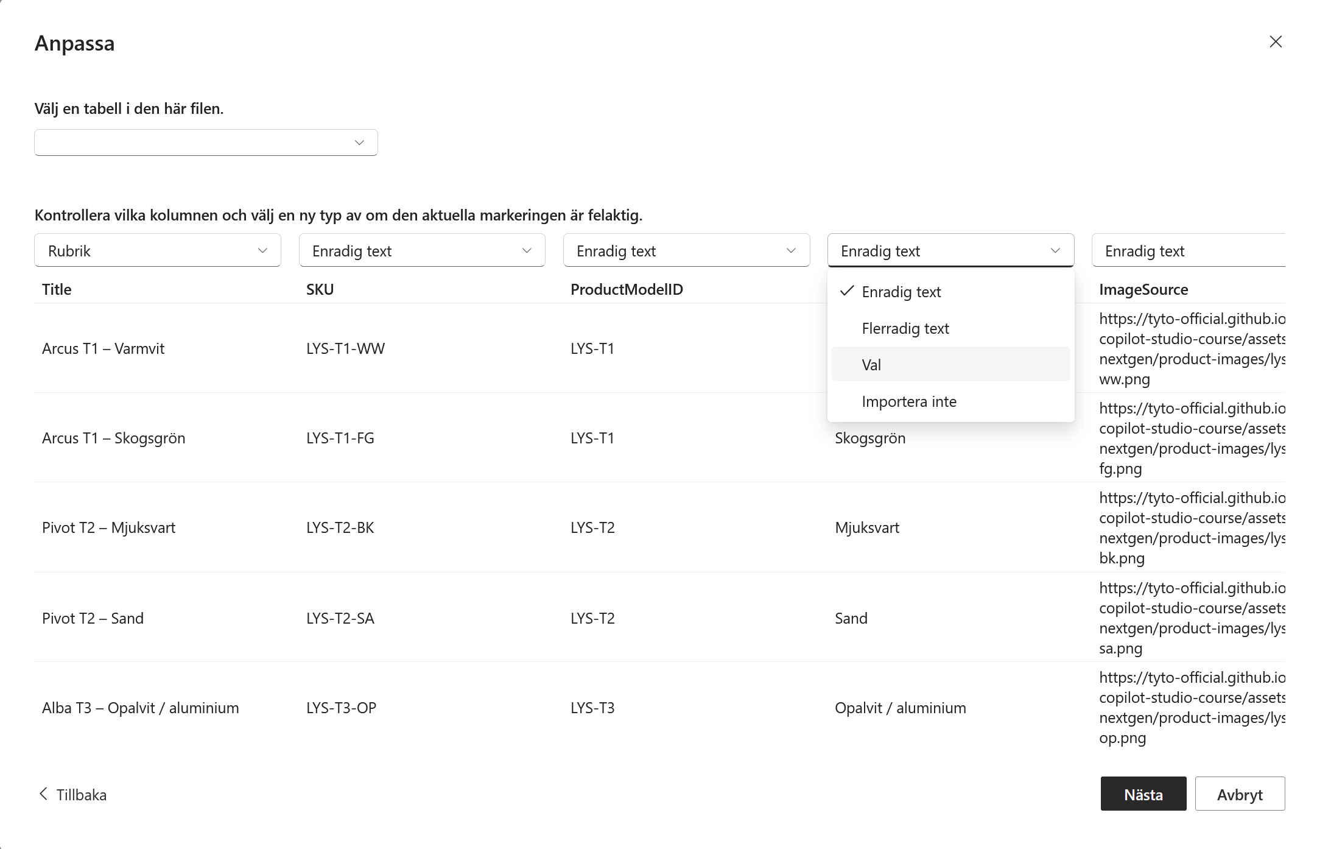Click the Sand color cell

851,618
